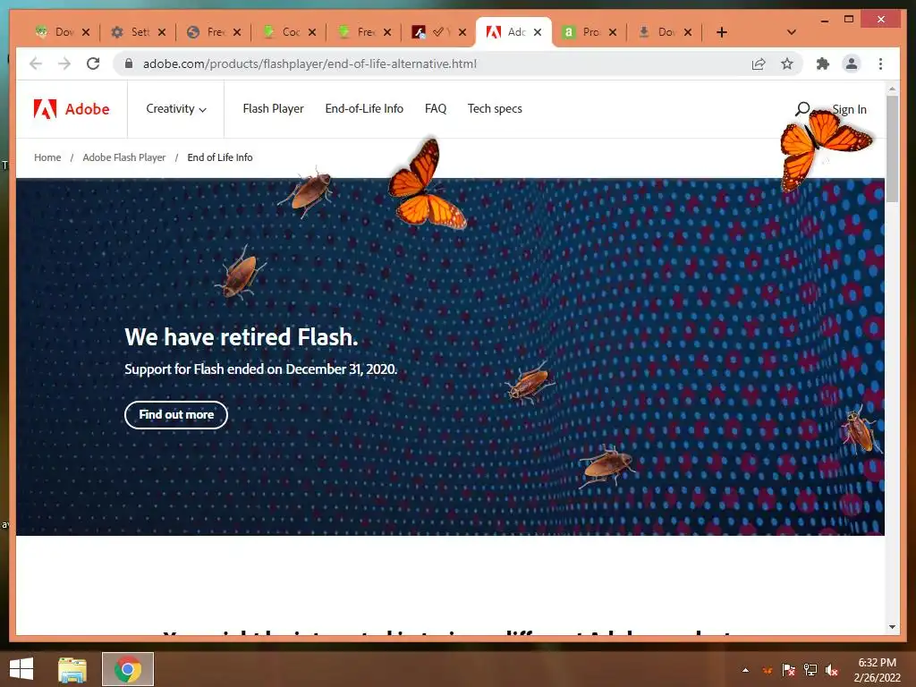Screen dimensions: 916x687
Task: Click the butterfly tray icon
Action: (768, 670)
